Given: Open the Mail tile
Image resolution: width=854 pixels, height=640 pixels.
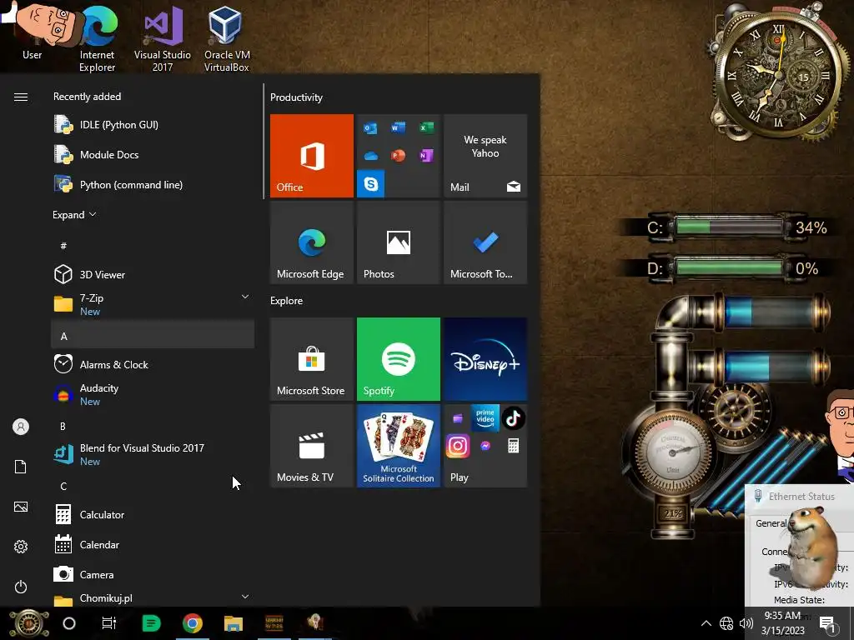Looking at the screenshot, I should [x=485, y=156].
